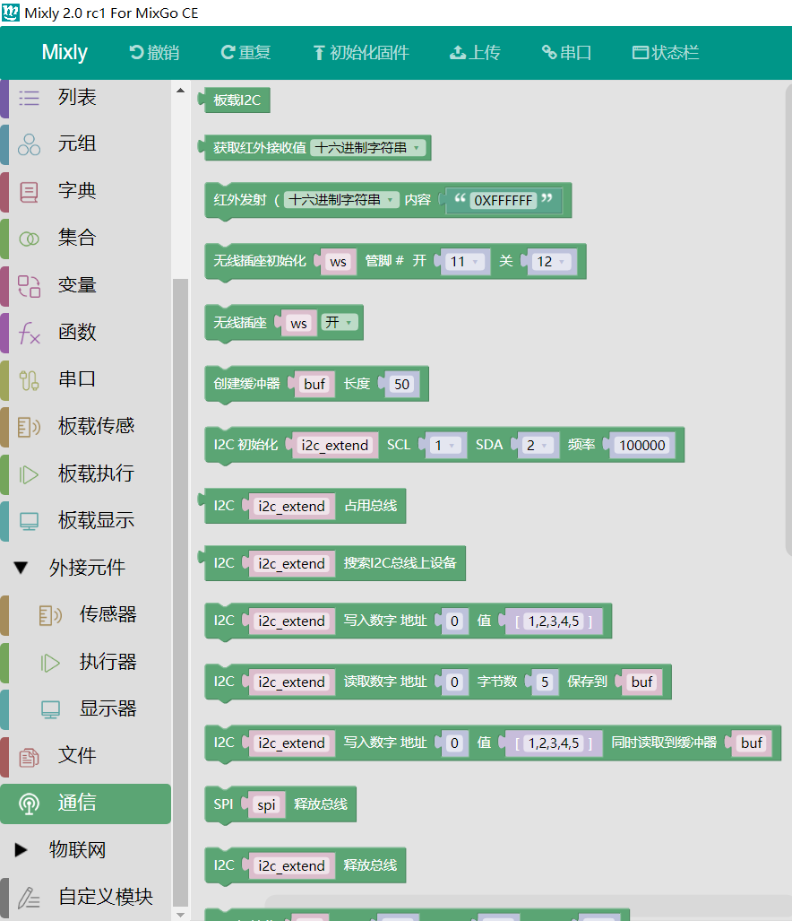The image size is (792, 921).
Task: Click the 上传 upload button text
Action: tap(485, 53)
